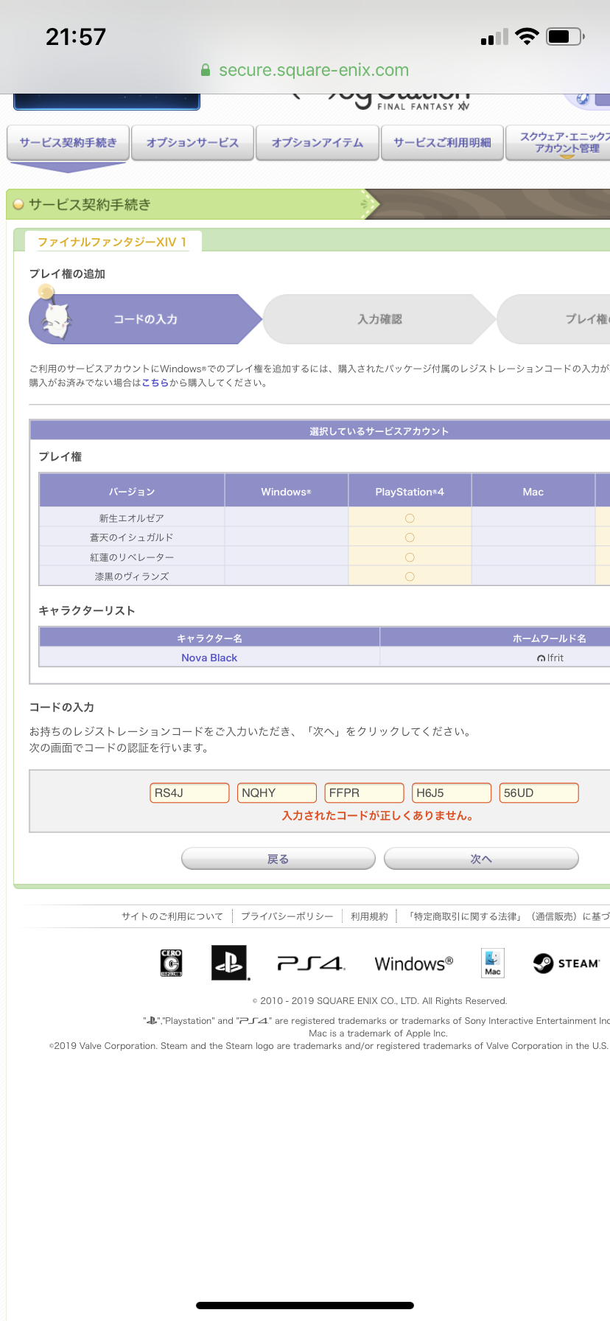
Task: Focus the code field containing NQHY
Action: tap(277, 792)
